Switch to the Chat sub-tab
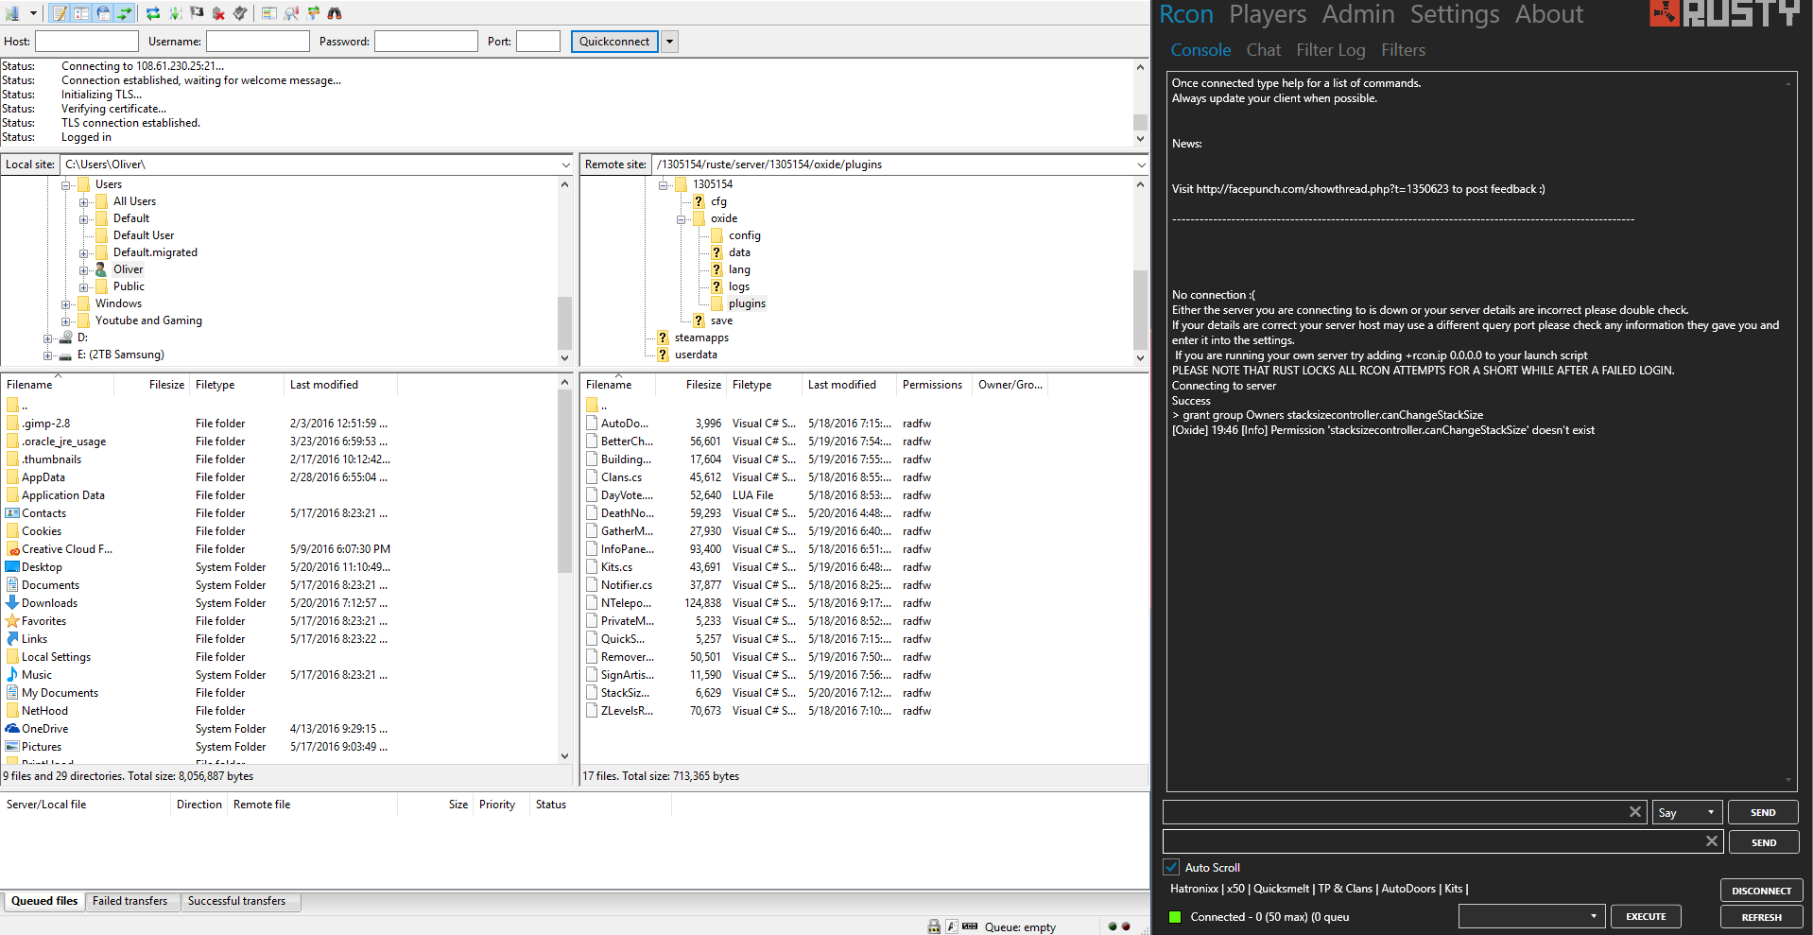 pyautogui.click(x=1264, y=50)
